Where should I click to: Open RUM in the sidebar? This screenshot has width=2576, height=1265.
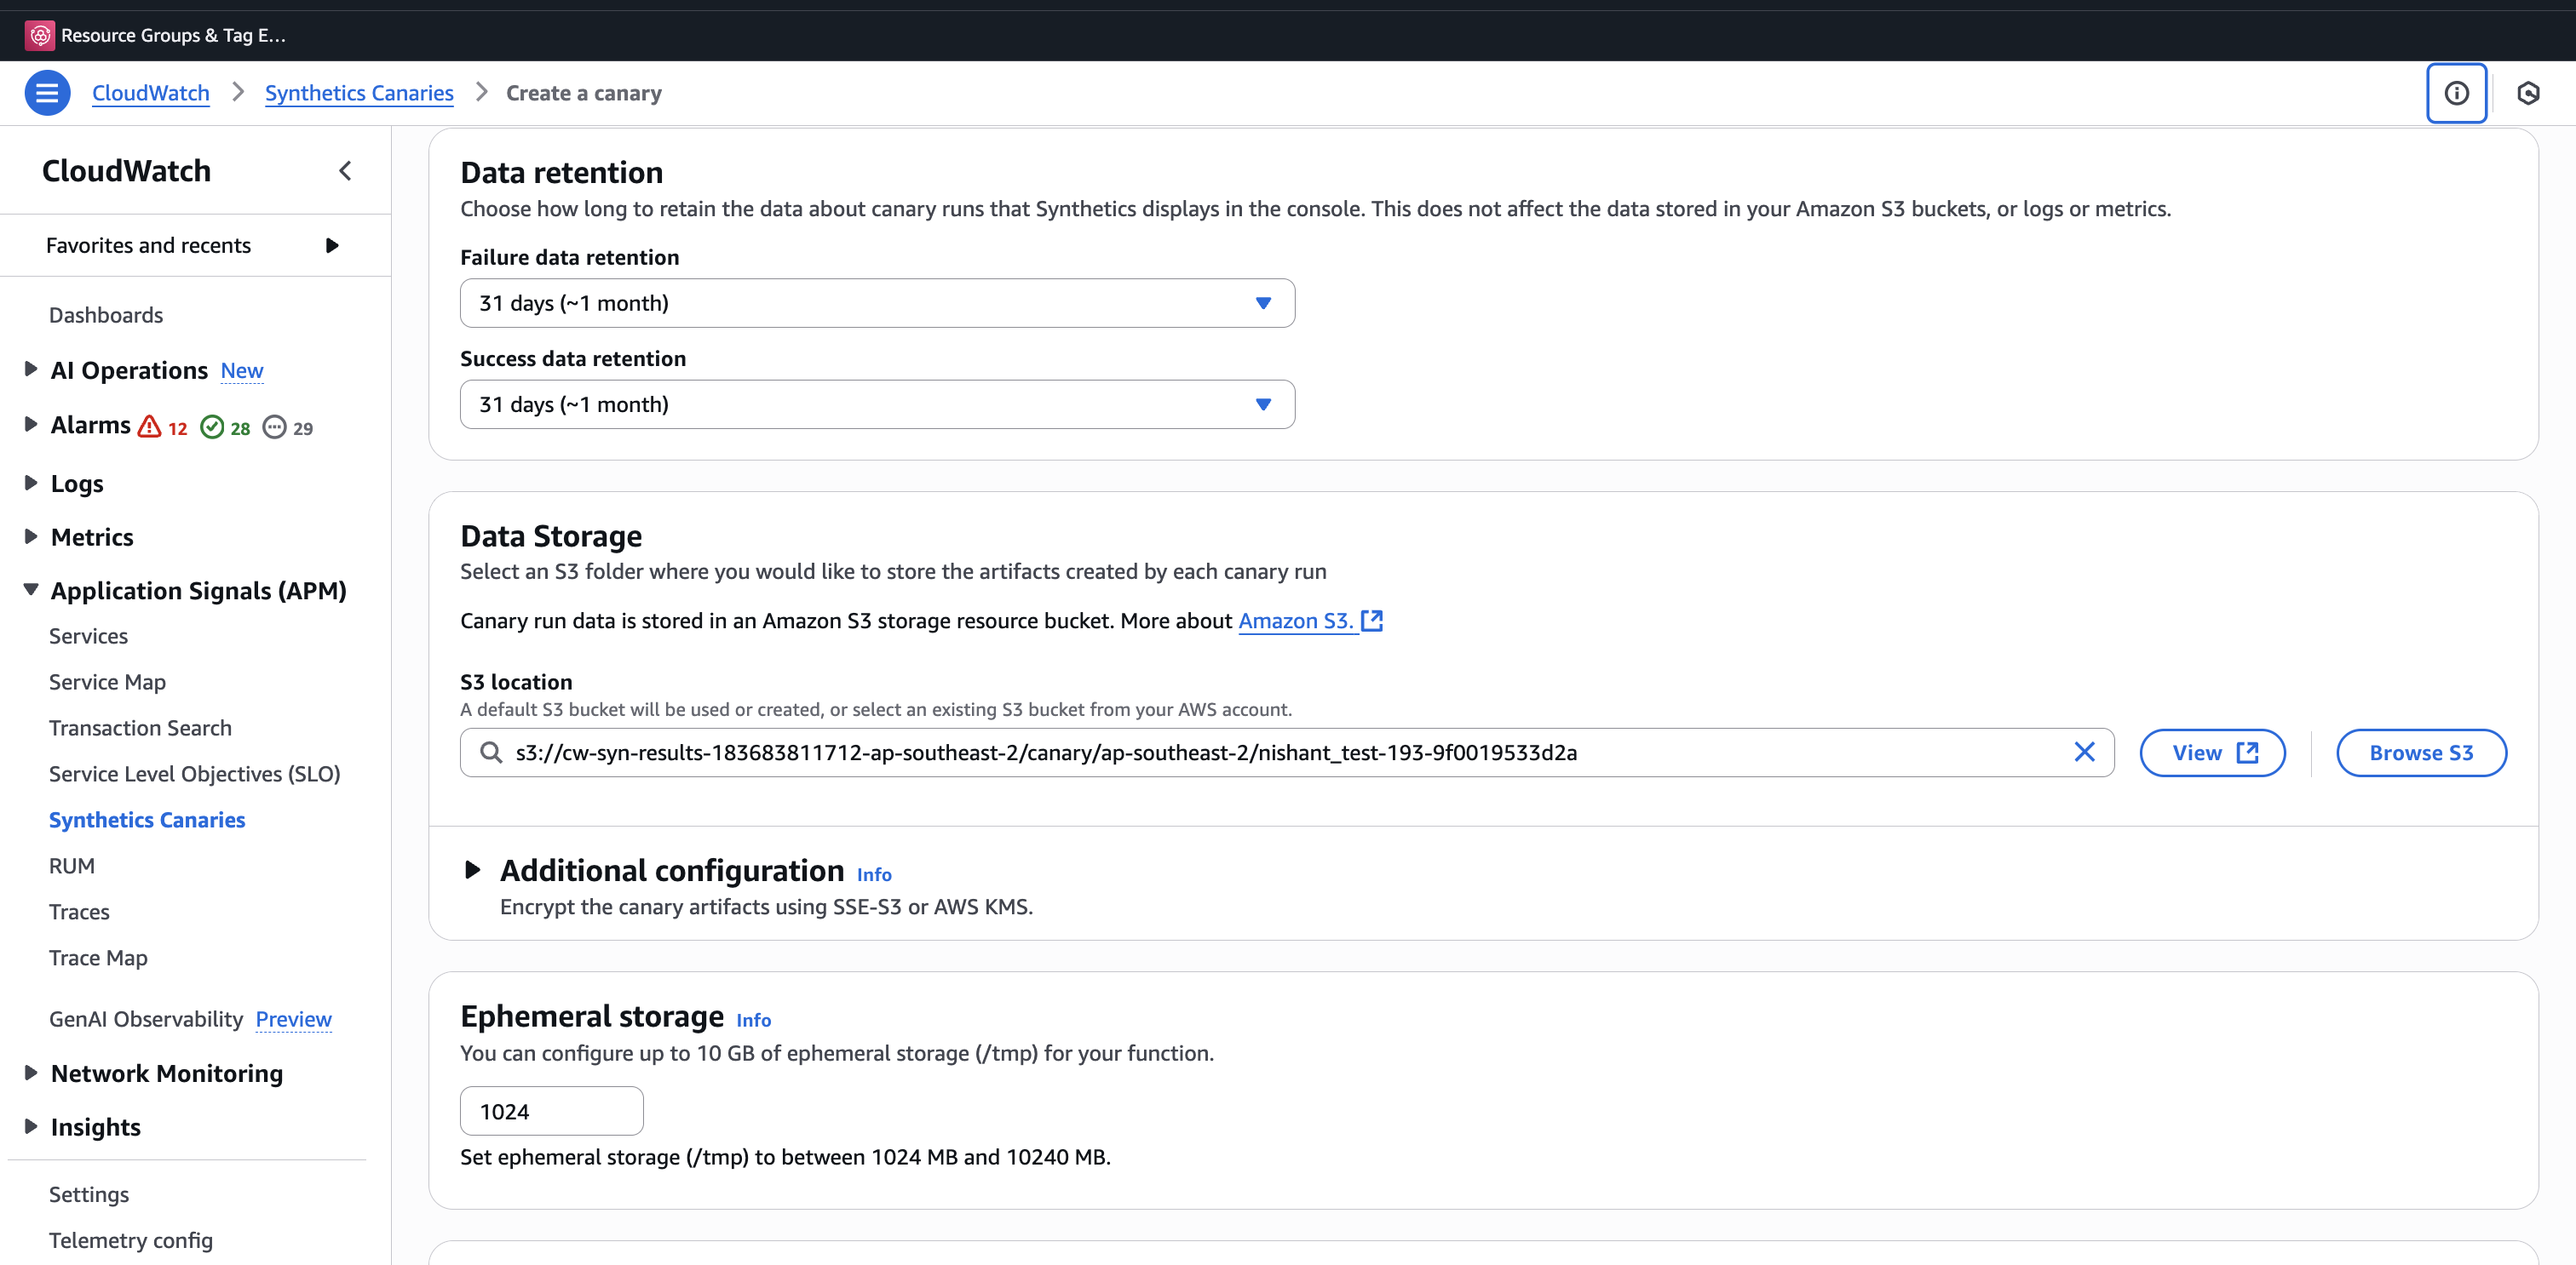(x=72, y=867)
